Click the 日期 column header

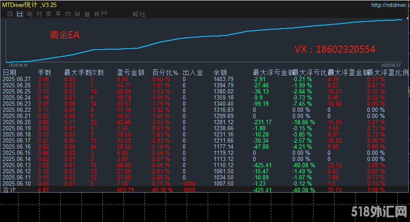point(9,72)
